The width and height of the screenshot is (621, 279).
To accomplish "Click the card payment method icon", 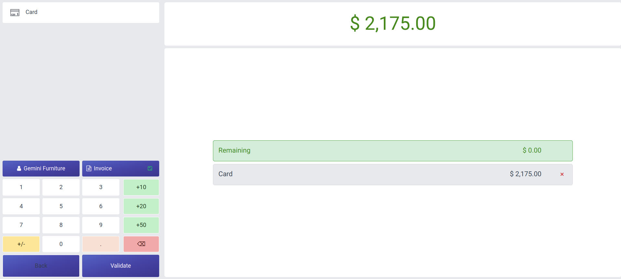I will (15, 13).
